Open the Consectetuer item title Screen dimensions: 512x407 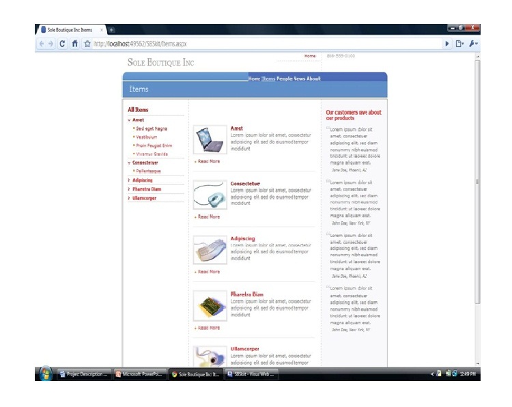coord(245,184)
